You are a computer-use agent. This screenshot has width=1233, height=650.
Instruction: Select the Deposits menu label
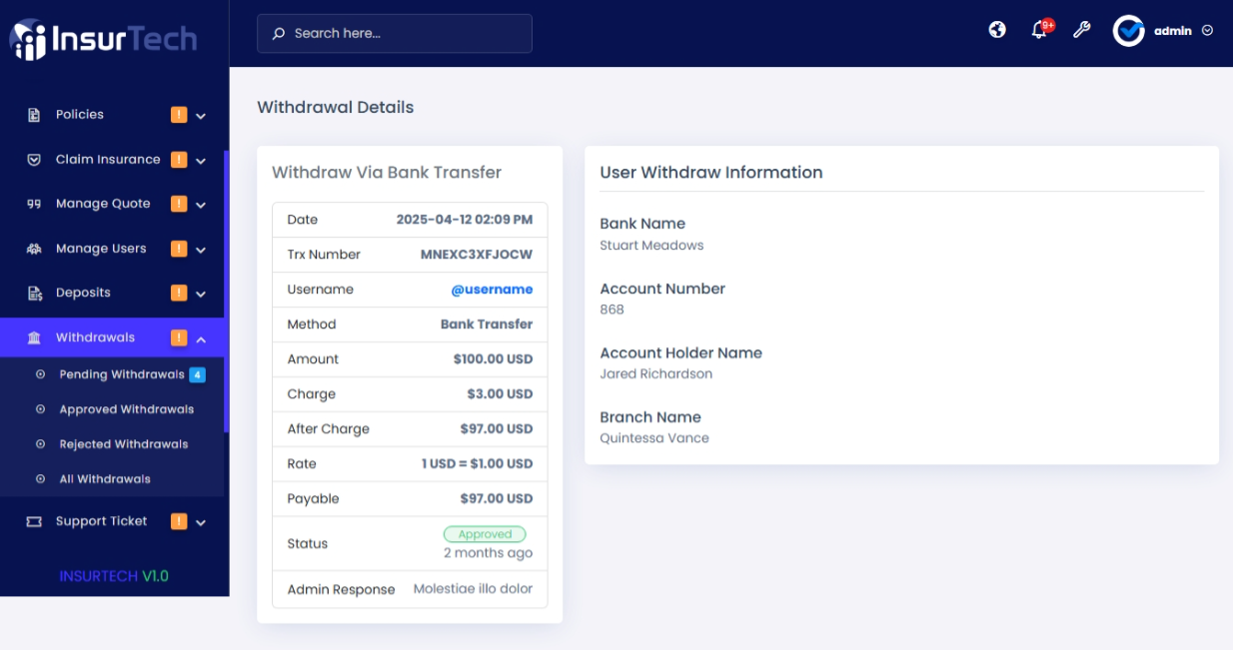pos(83,293)
